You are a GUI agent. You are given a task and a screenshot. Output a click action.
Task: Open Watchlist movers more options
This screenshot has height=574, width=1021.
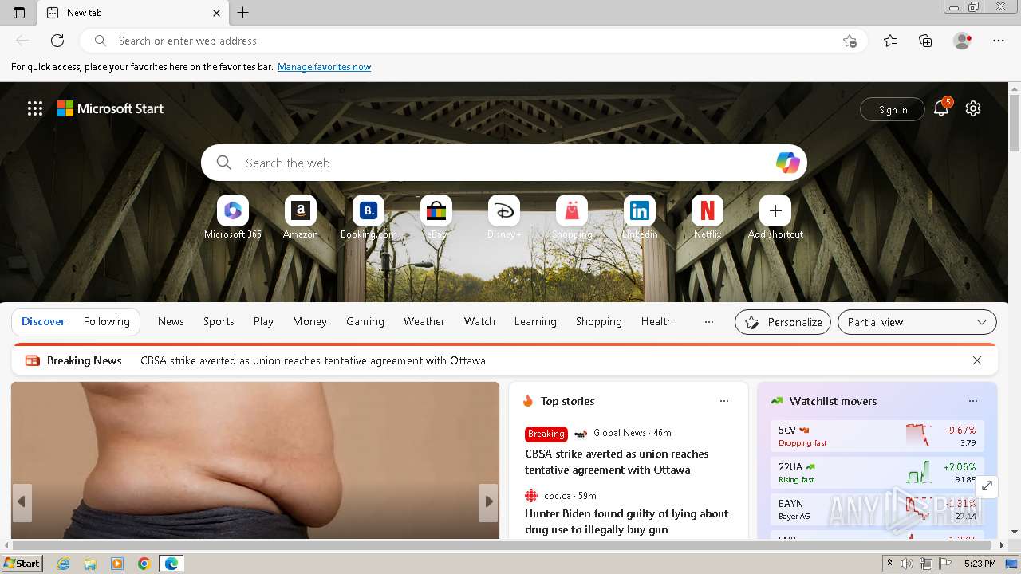click(973, 401)
